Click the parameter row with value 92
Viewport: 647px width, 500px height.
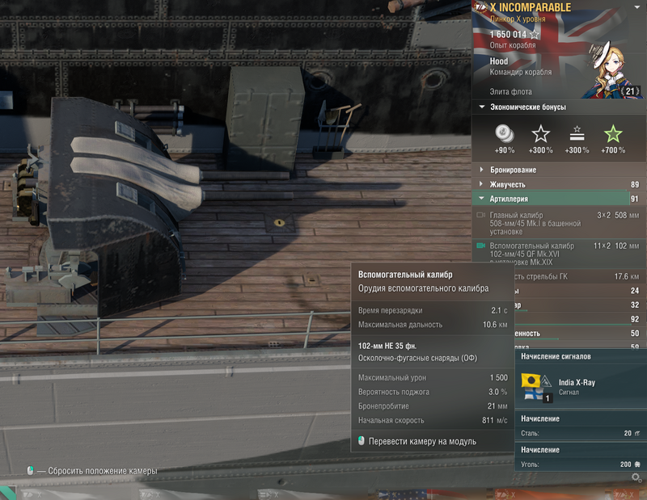[580, 319]
